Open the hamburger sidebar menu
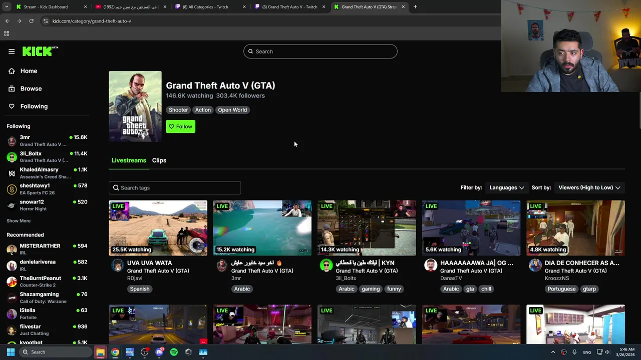The height and width of the screenshot is (360, 641). (12, 51)
